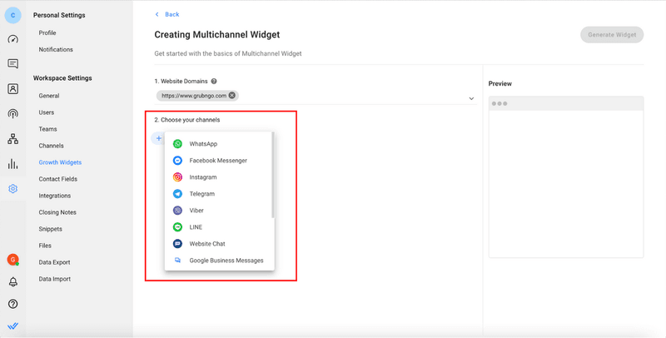Viewport: 666px width, 338px height.
Task: Open the Workflows hierarchy icon in sidebar
Action: click(x=12, y=139)
